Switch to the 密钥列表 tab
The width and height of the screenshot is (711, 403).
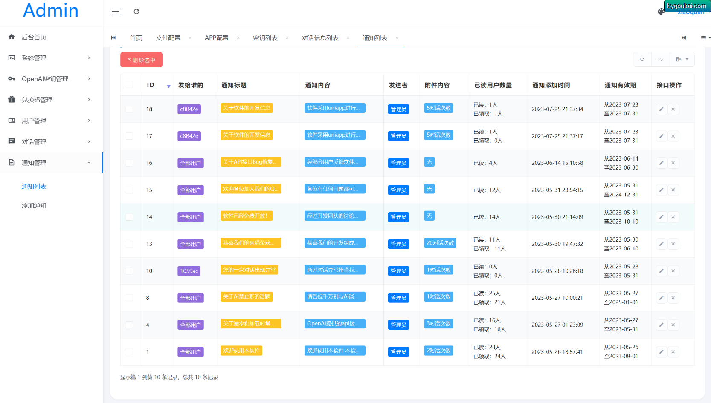click(265, 38)
